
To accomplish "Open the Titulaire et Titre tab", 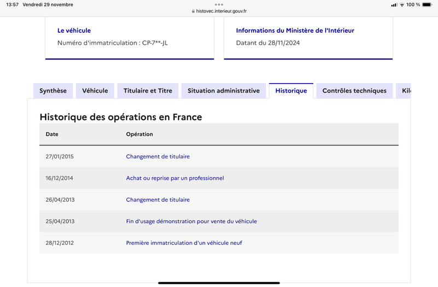I will [148, 91].
